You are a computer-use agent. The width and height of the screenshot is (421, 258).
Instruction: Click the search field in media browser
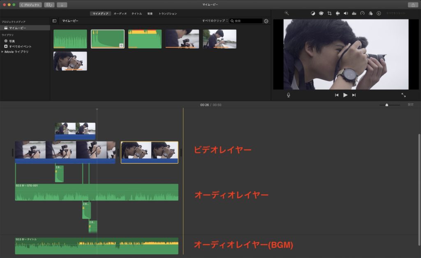click(248, 21)
